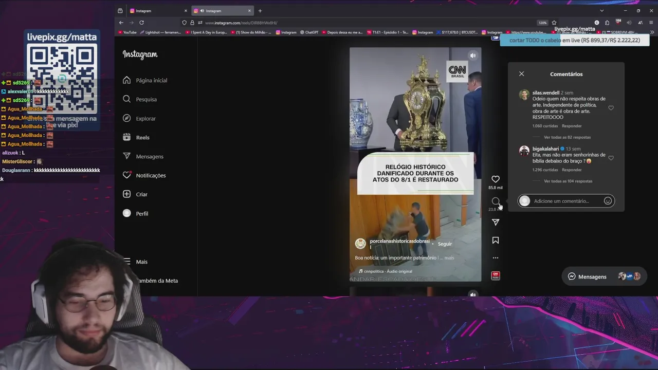Open Firefox View recent browsing icon

pyautogui.click(x=120, y=11)
